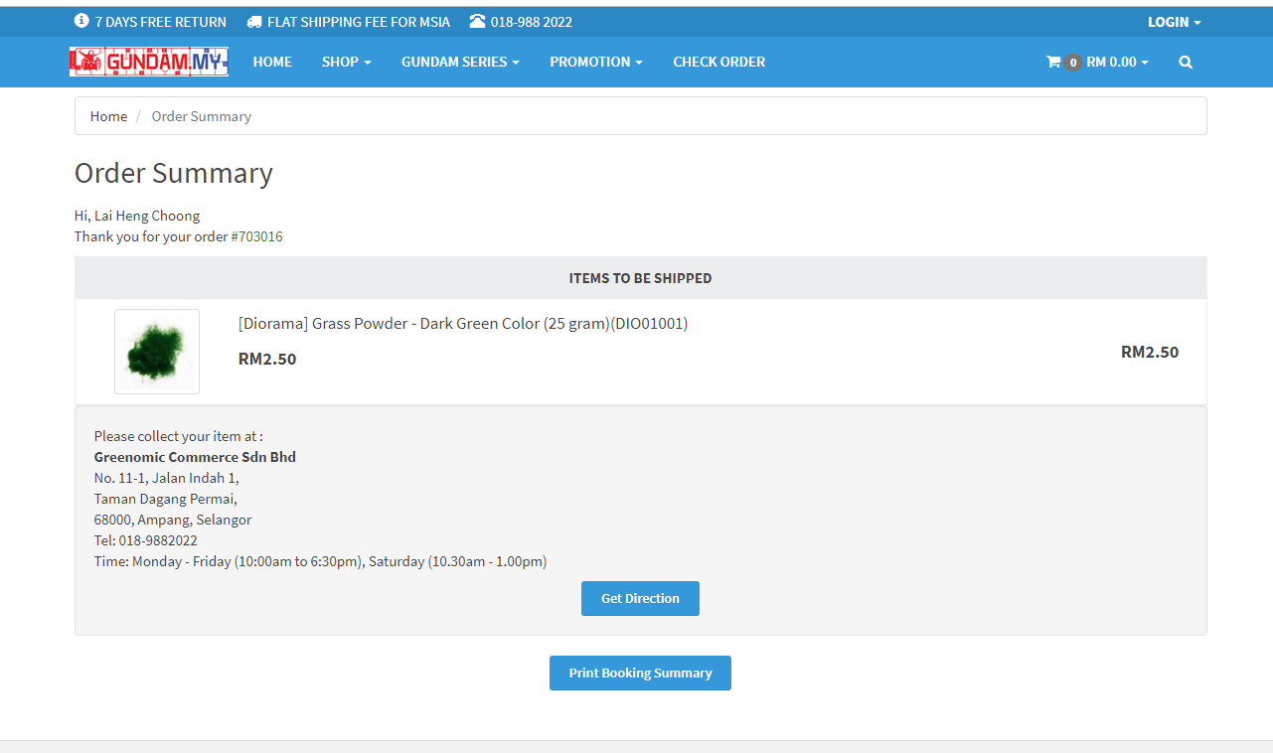1273x753 pixels.
Task: Click the search magnifier icon
Action: pos(1186,62)
